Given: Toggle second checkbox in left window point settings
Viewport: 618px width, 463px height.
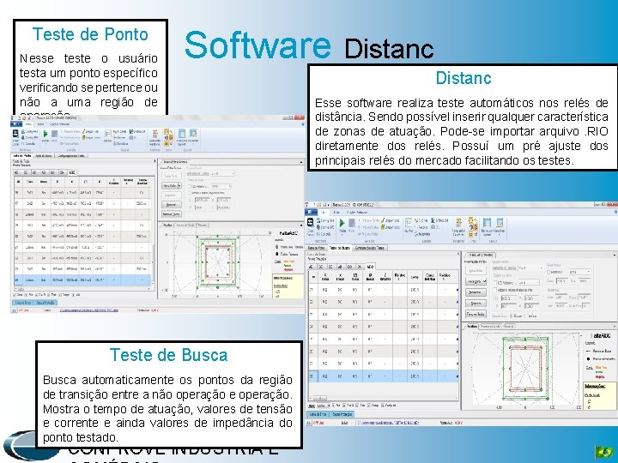Looking at the screenshot, I should tap(190, 193).
